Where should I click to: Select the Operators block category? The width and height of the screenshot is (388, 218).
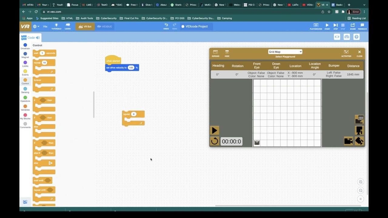(x=25, y=99)
